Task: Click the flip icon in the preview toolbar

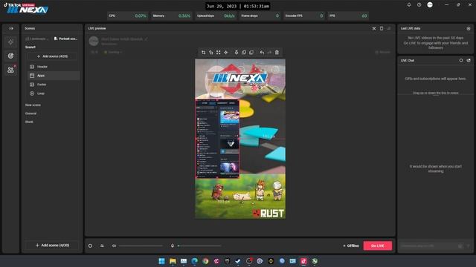Action: pyautogui.click(x=237, y=53)
